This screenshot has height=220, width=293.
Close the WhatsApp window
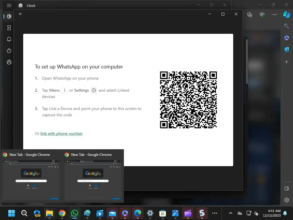236,14
